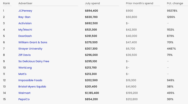Open the DoorDash advertiser page
The height and width of the screenshot is (104, 188).
coord(25,36)
